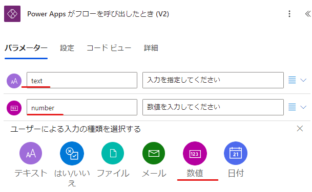Viewport: 312px width, 192px height.
Task: Select the パラメーター tab
Action: pyautogui.click(x=26, y=48)
